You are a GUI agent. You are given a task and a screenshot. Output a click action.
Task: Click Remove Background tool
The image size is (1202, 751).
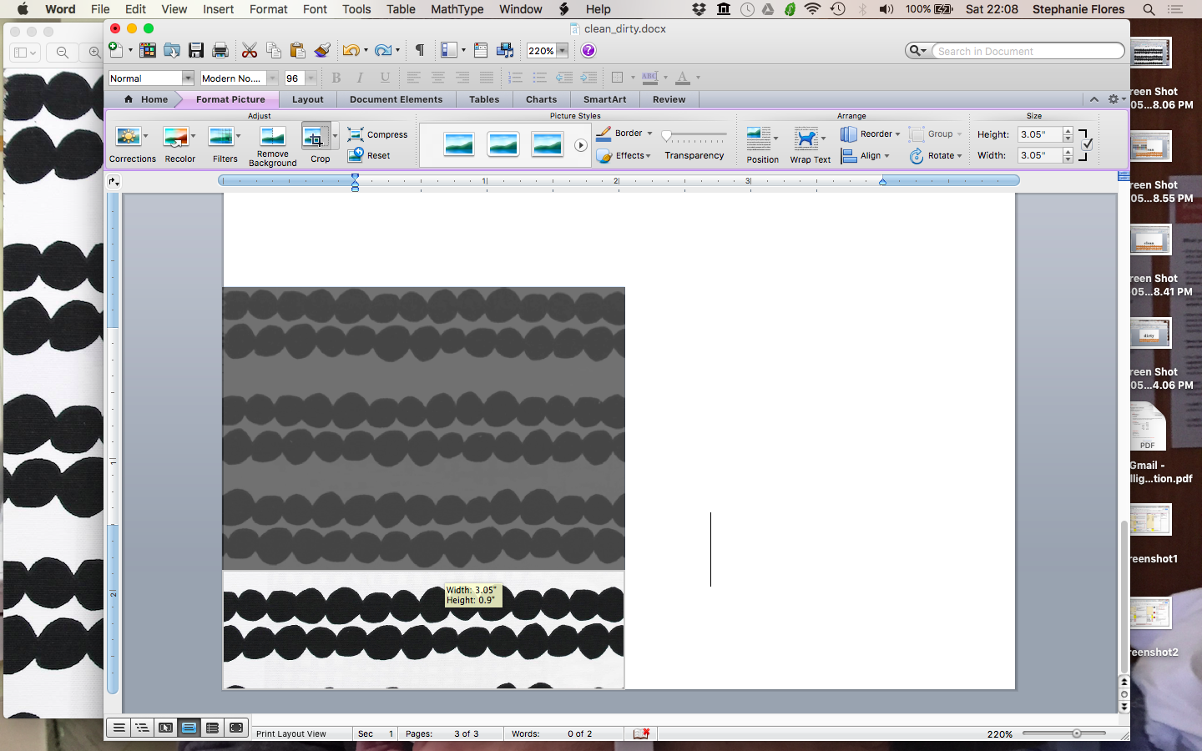click(x=272, y=146)
